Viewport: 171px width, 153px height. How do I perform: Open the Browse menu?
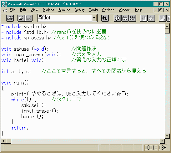(64, 10)
